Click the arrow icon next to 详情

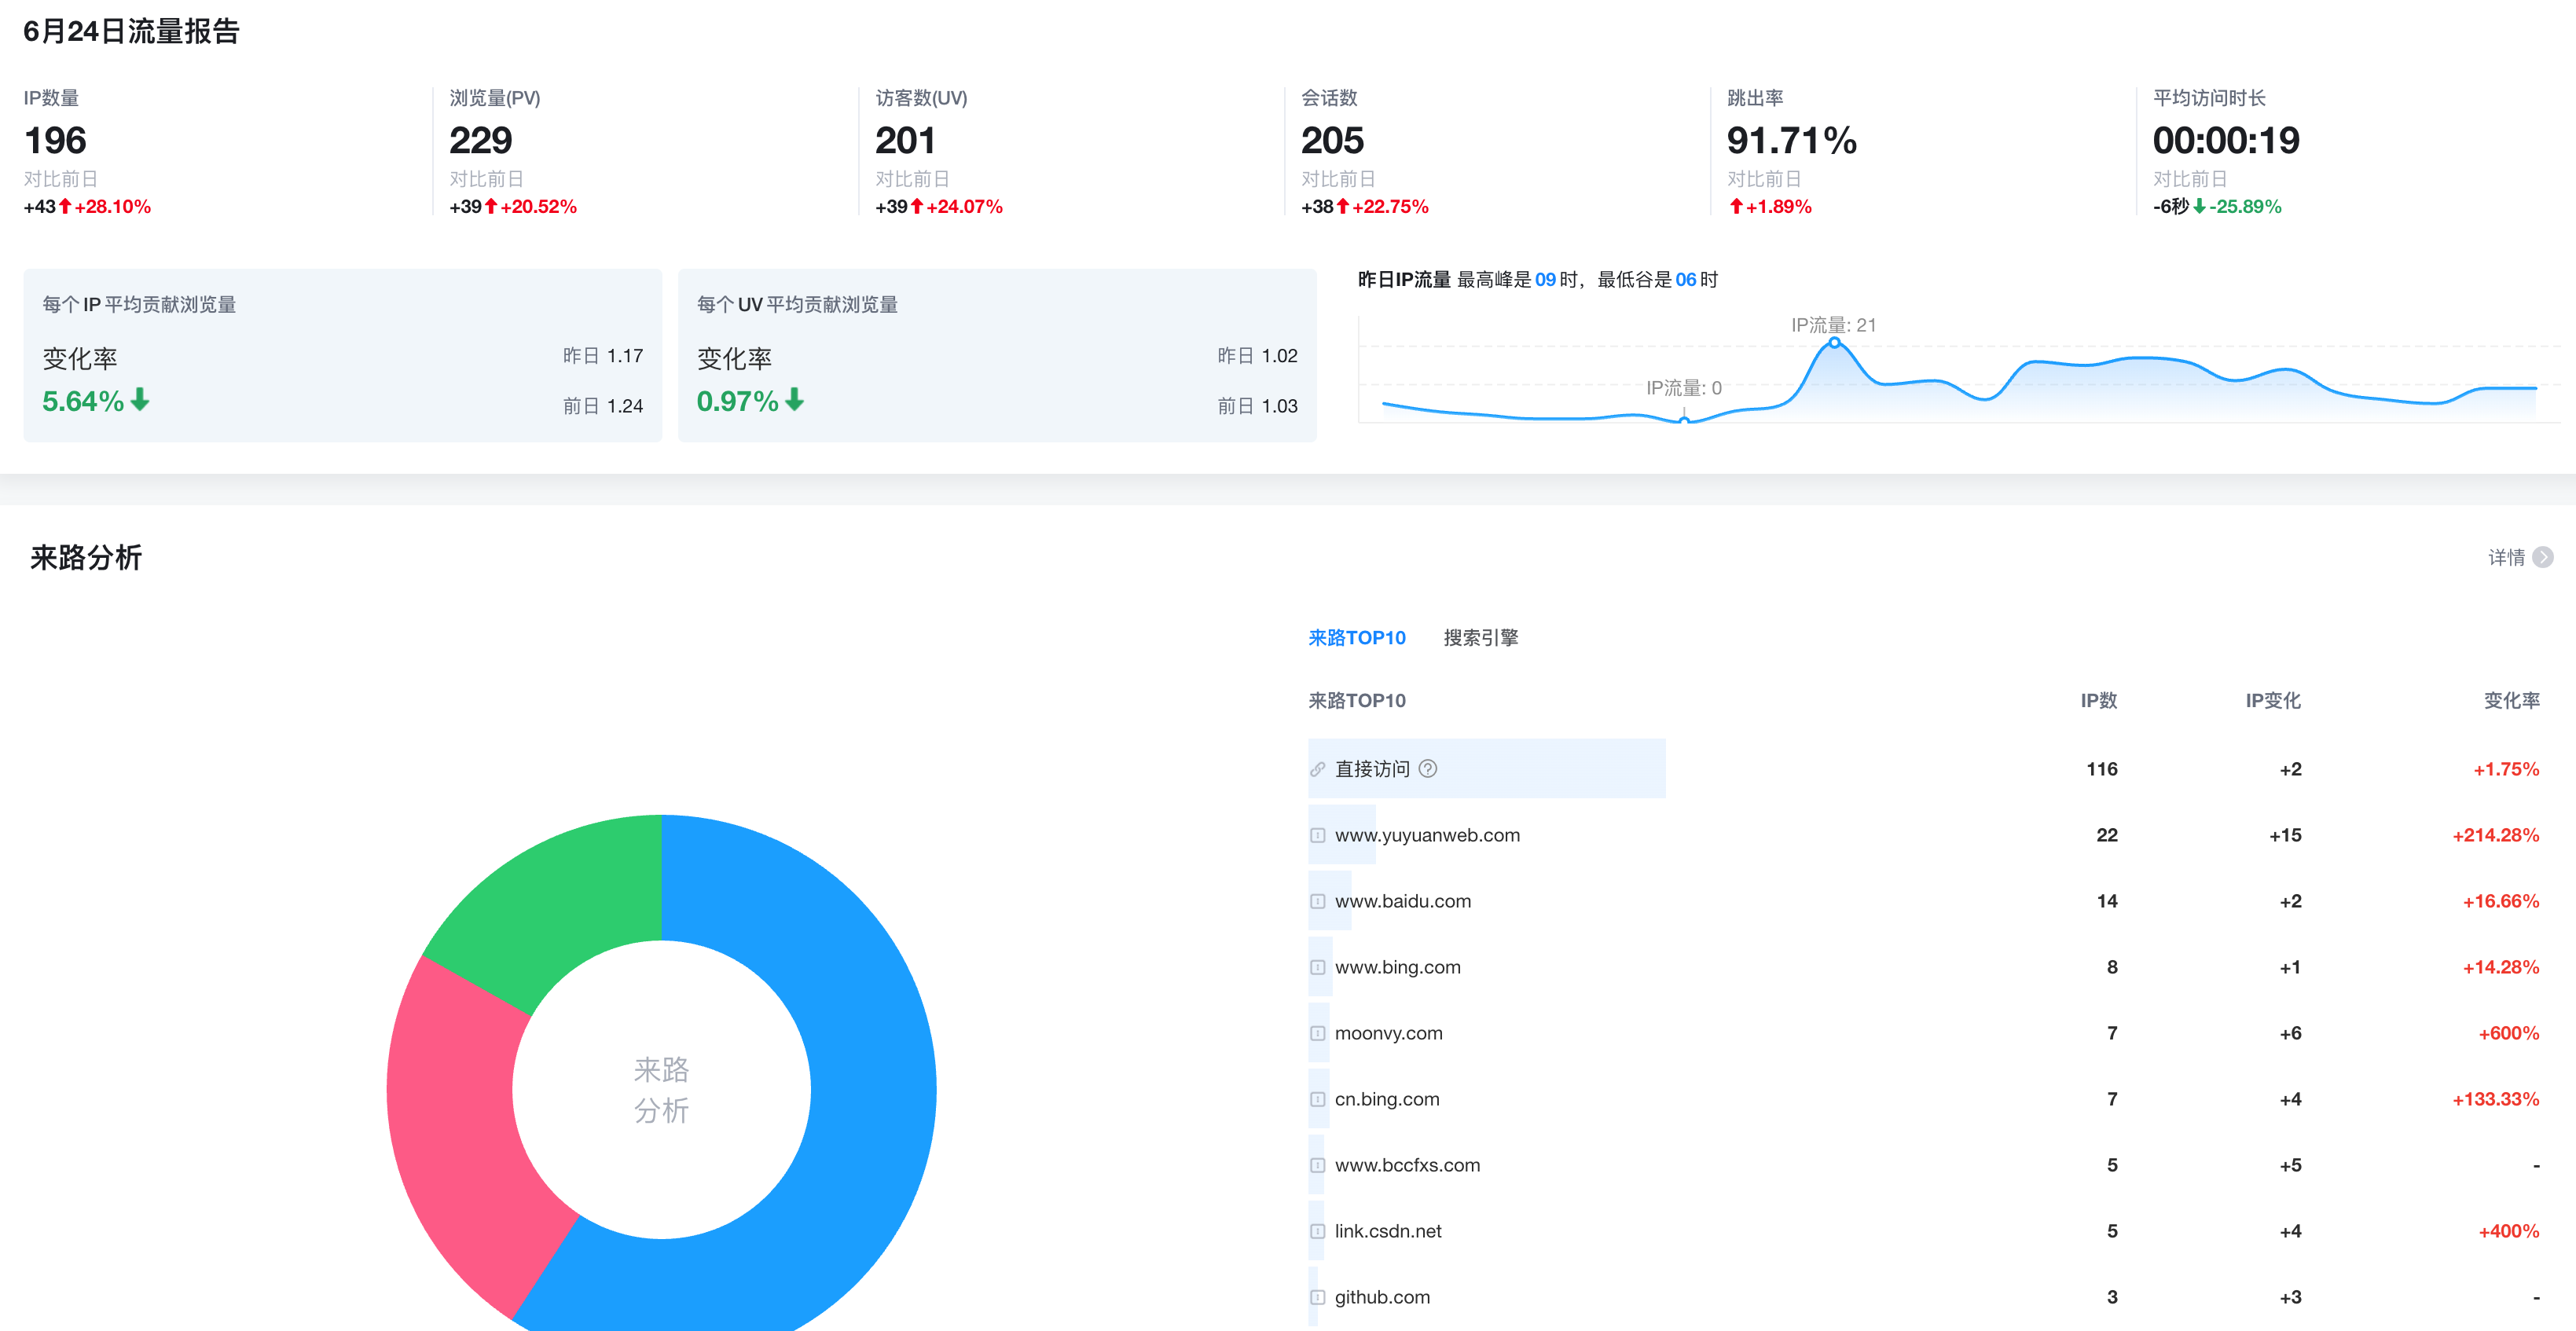(2543, 557)
